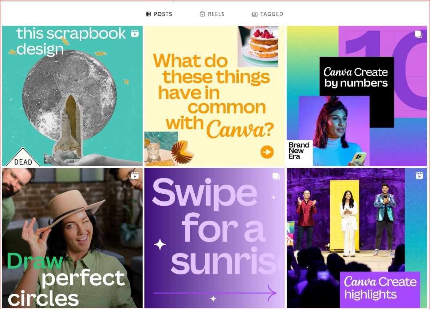Viewport: 430px width, 309px height.
Task: Open the Tagged tab
Action: [x=267, y=14]
